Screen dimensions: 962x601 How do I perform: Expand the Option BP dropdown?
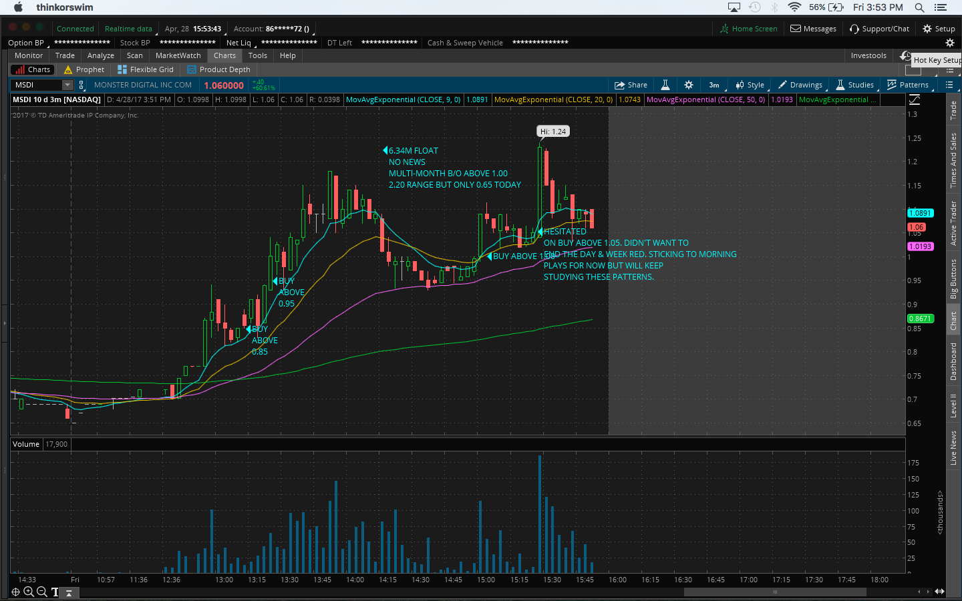[x=28, y=43]
